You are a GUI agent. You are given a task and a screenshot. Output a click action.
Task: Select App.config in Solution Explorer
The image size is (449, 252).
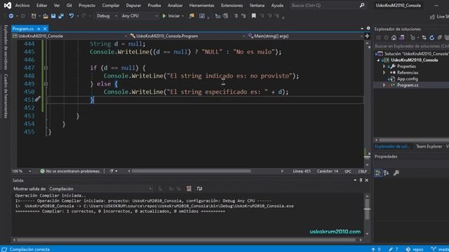[x=407, y=79]
